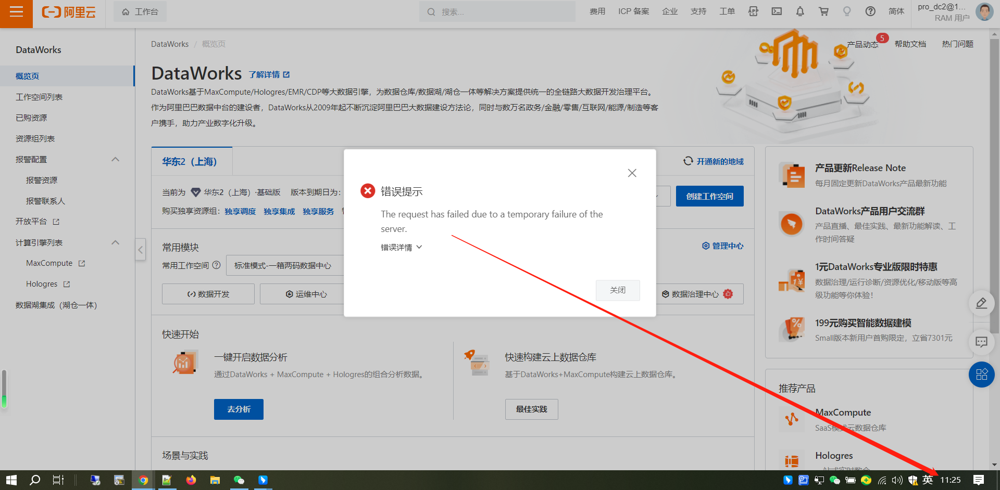1000x490 pixels.
Task: Click the 创建工作空间 button
Action: click(709, 196)
